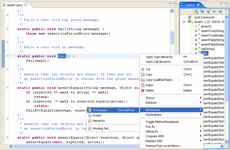The height and width of the screenshot is (150, 230).
Task: Minimize the Outline view
Action: pos(221,4)
